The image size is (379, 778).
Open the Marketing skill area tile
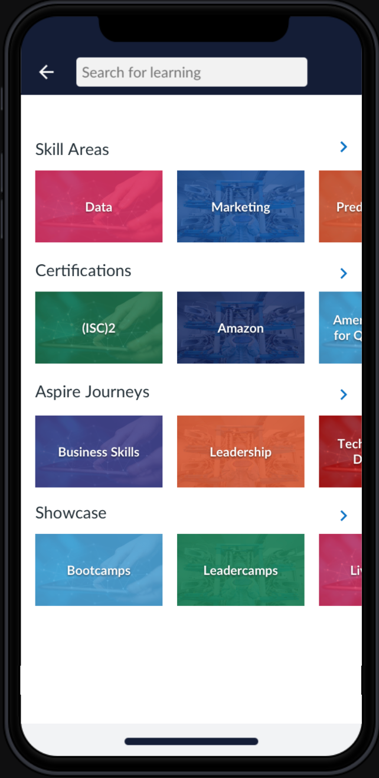point(241,206)
